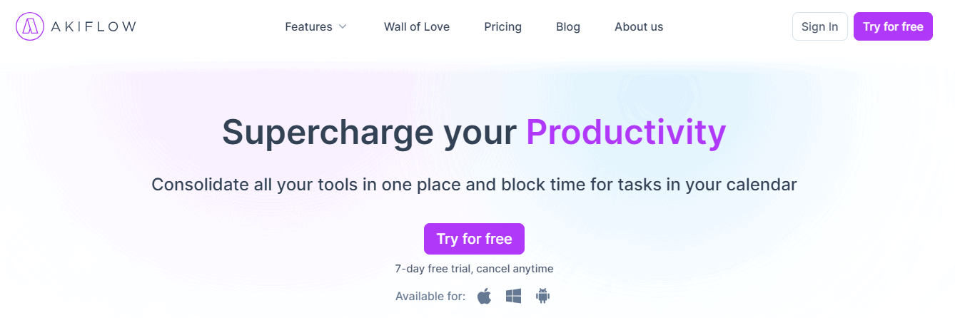
Task: Open the Features menu
Action: tap(308, 26)
